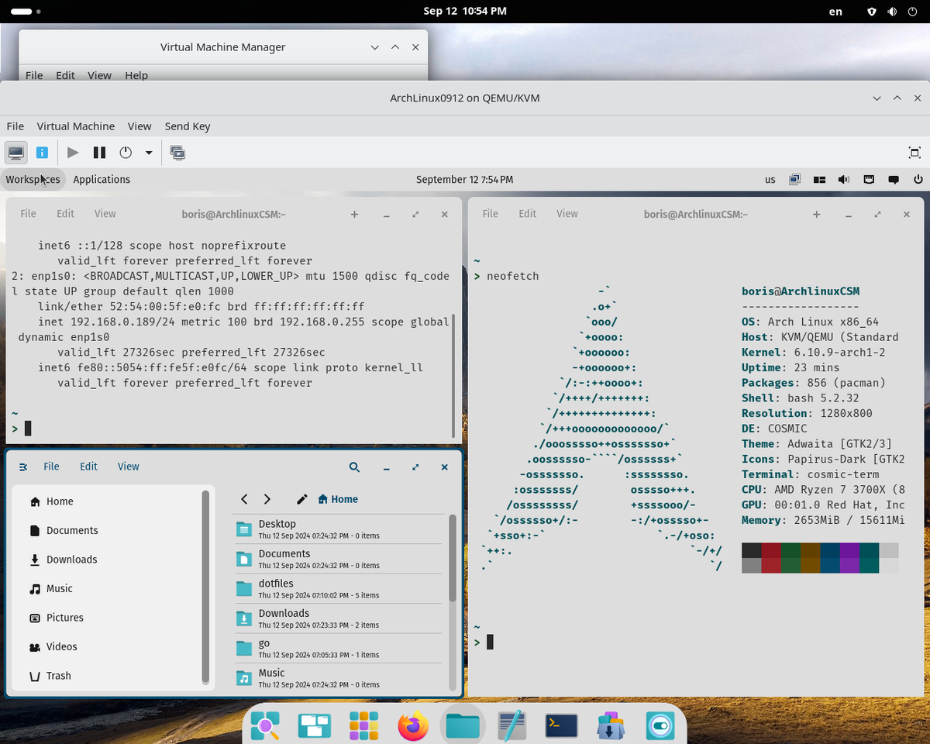Expand the shutdown options dropdown arrow
The width and height of the screenshot is (930, 744).
149,153
